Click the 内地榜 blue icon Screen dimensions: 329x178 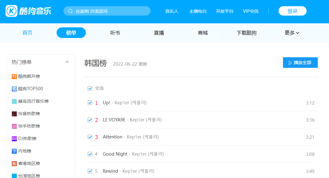tap(14, 151)
